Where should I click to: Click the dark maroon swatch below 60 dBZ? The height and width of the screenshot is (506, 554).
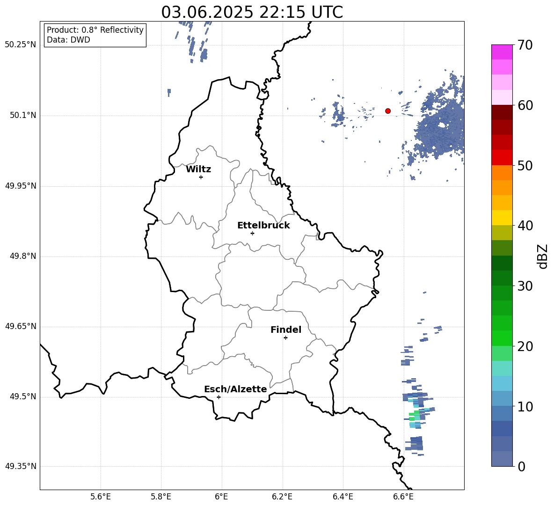(502, 112)
